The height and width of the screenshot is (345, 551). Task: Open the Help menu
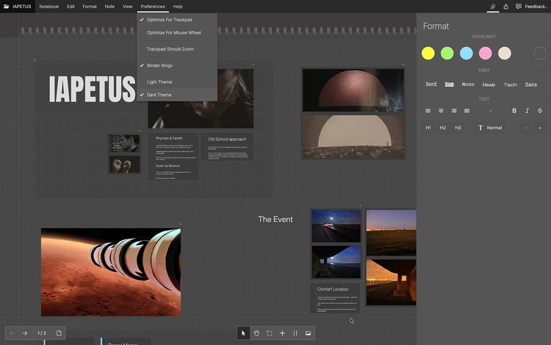pyautogui.click(x=178, y=7)
